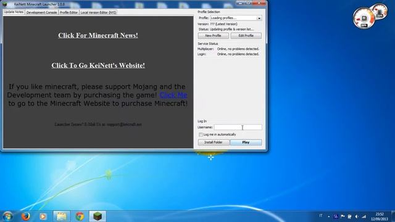Open the Profile Editor tab
This screenshot has height=222, width=395.
[69, 12]
